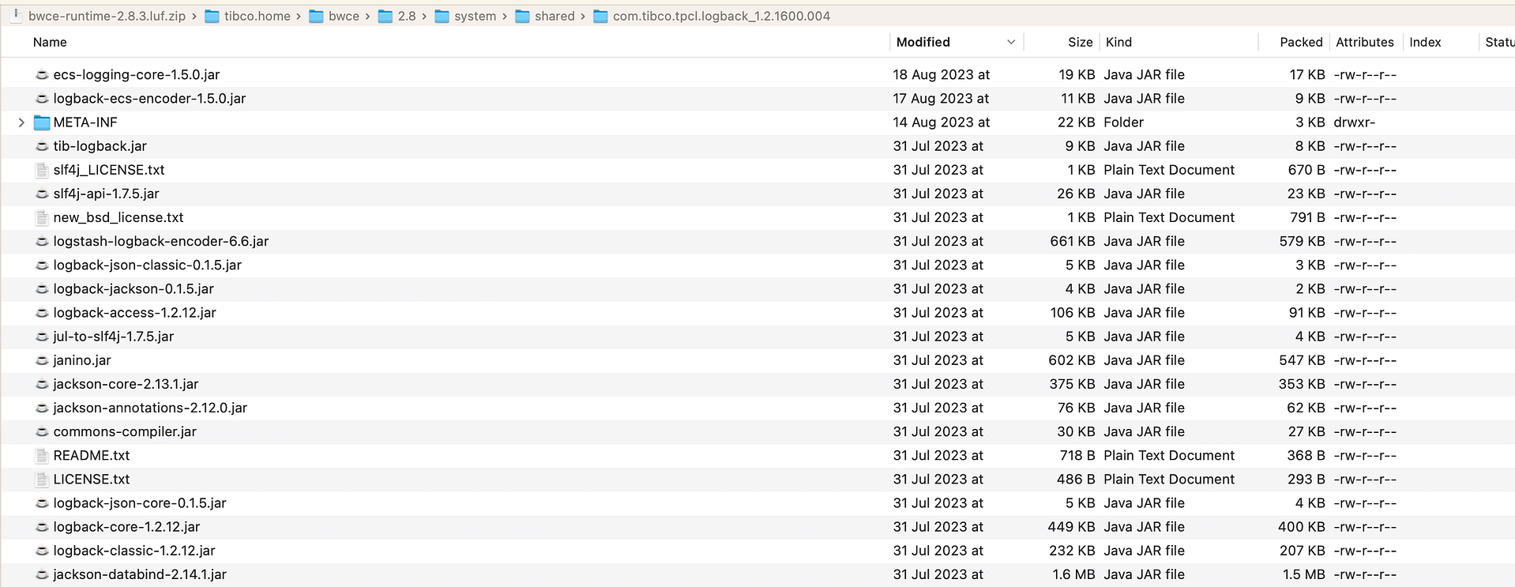Click the logback-json-classic-0.1.5.jar icon
The image size is (1515, 587).
click(42, 265)
